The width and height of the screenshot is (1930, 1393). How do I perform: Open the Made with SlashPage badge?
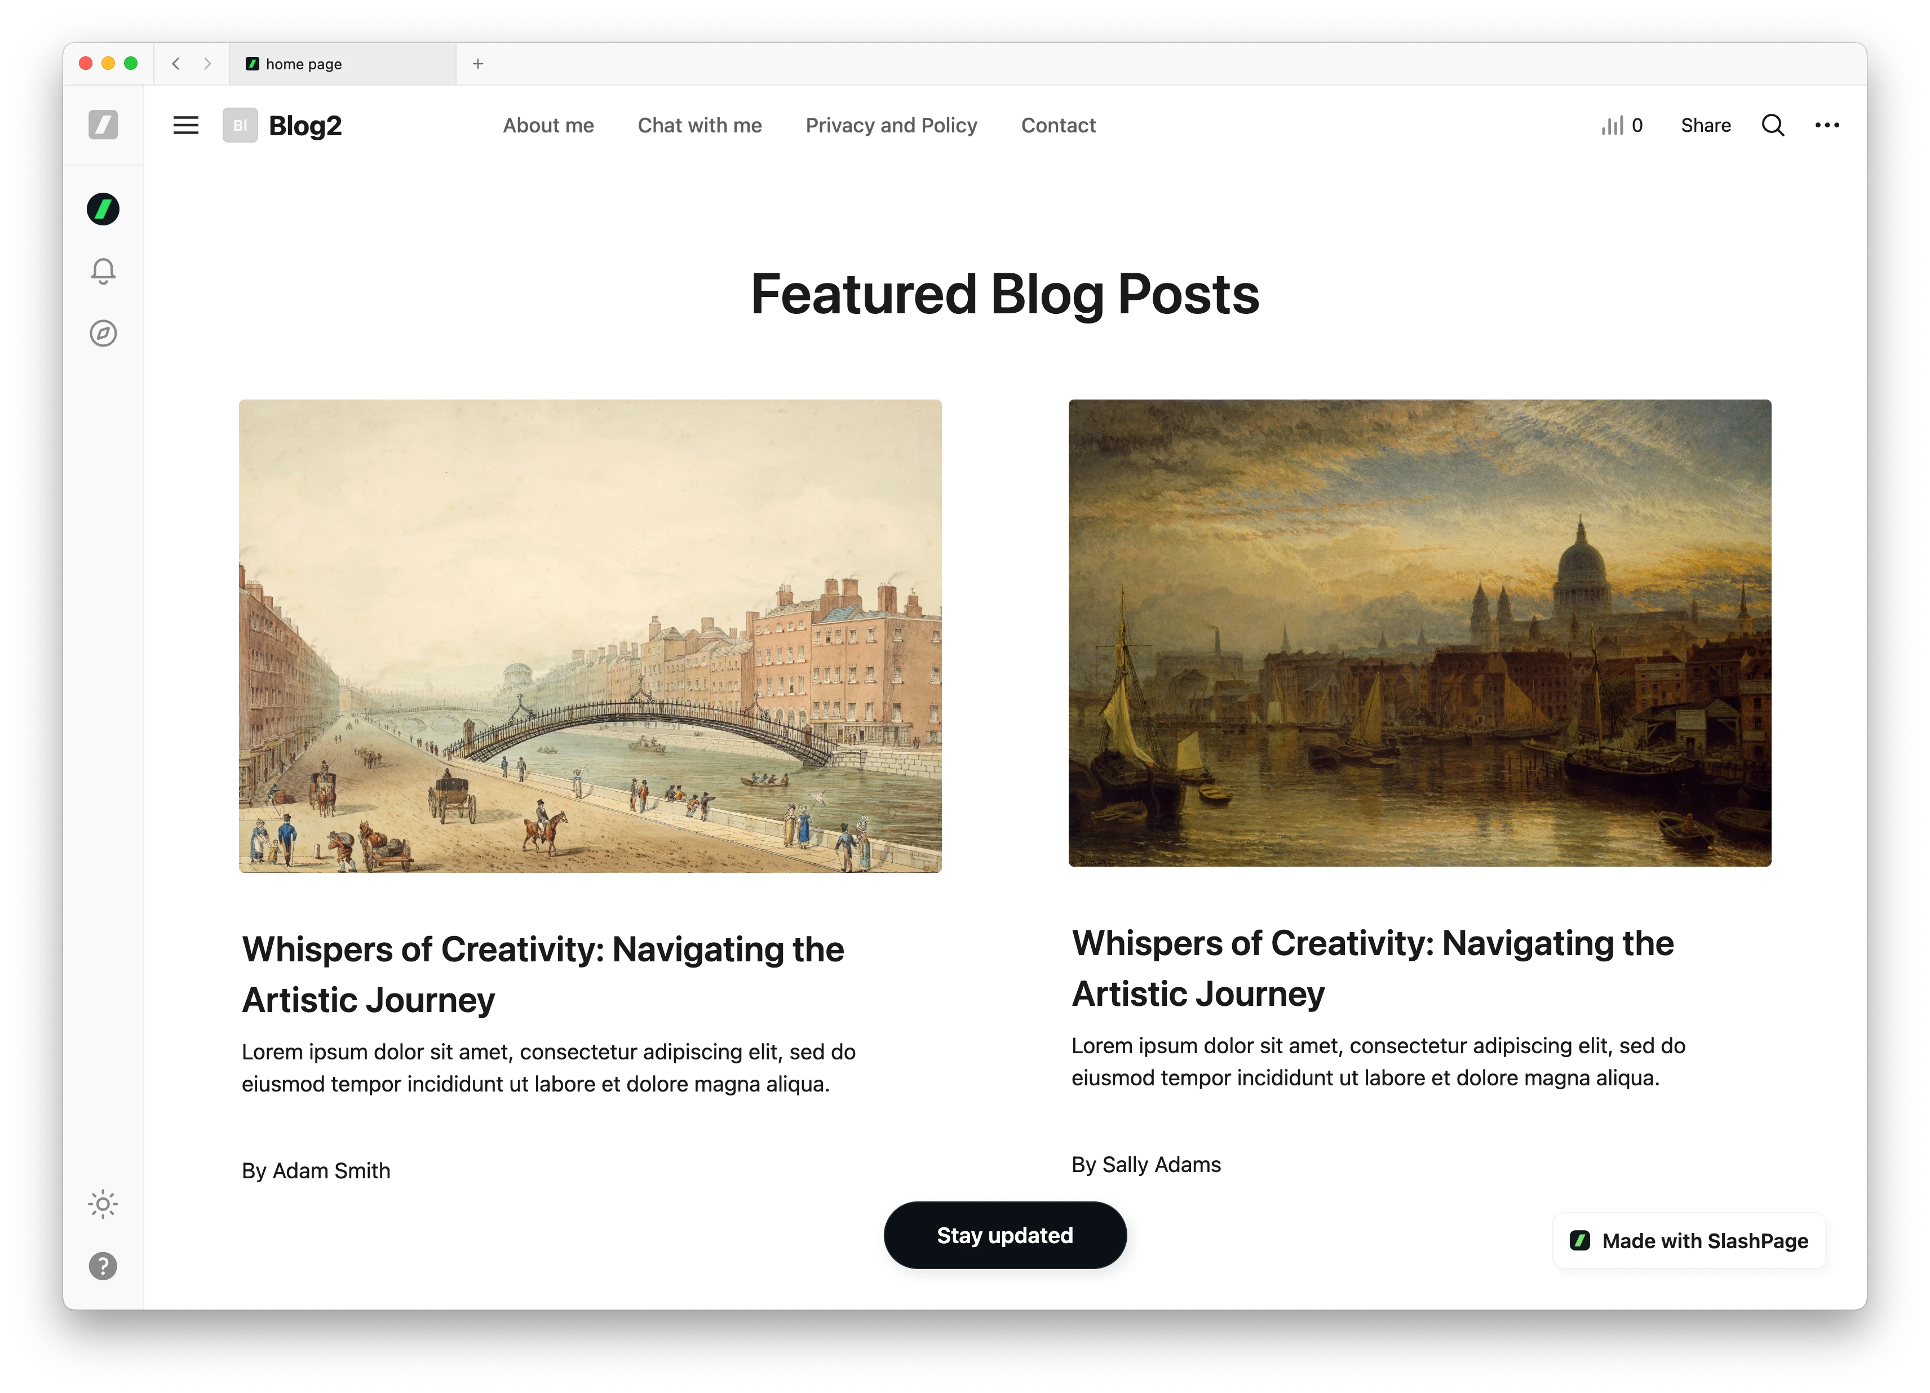coord(1688,1241)
